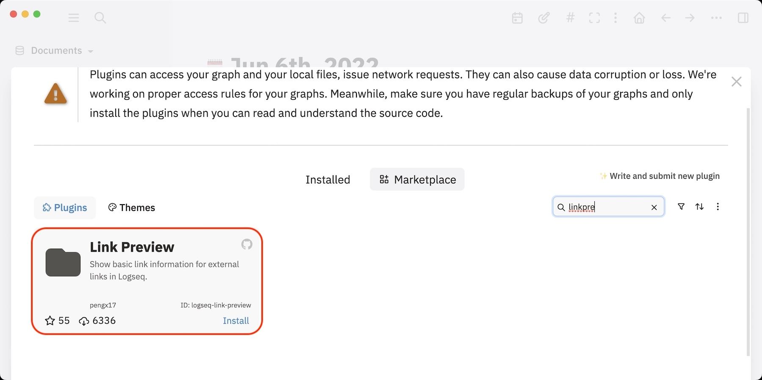Screen dimensions: 762x380
Task: Click the Link Preview plugin folder thumbnail
Action: coord(63,263)
